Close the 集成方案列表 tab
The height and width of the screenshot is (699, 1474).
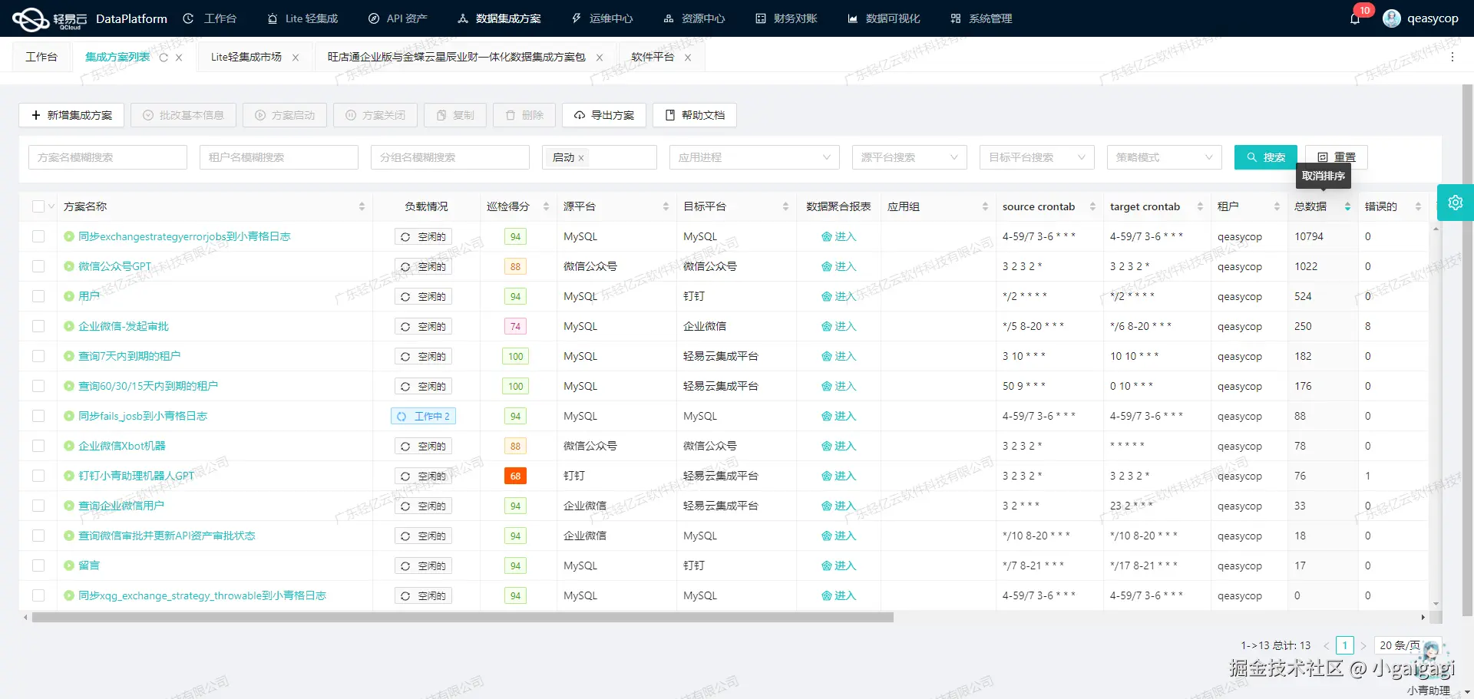179,58
